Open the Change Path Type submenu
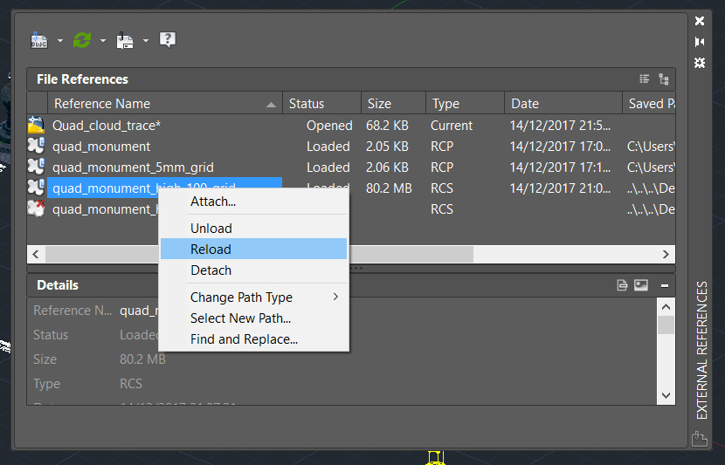Image resolution: width=725 pixels, height=465 pixels. 253,297
